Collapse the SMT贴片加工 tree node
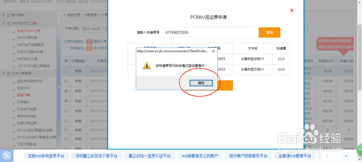The height and width of the screenshot is (162, 362). click(x=4, y=23)
